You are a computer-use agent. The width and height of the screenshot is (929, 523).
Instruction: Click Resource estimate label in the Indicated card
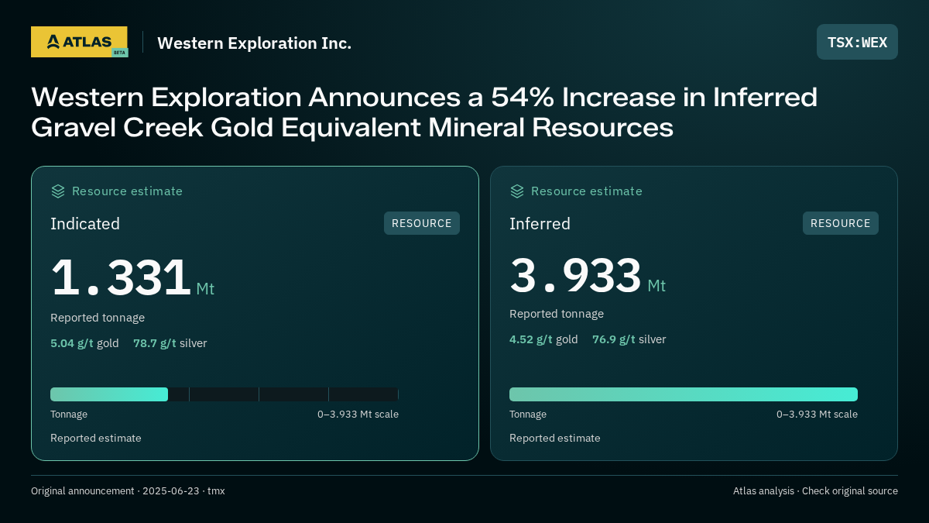[127, 191]
